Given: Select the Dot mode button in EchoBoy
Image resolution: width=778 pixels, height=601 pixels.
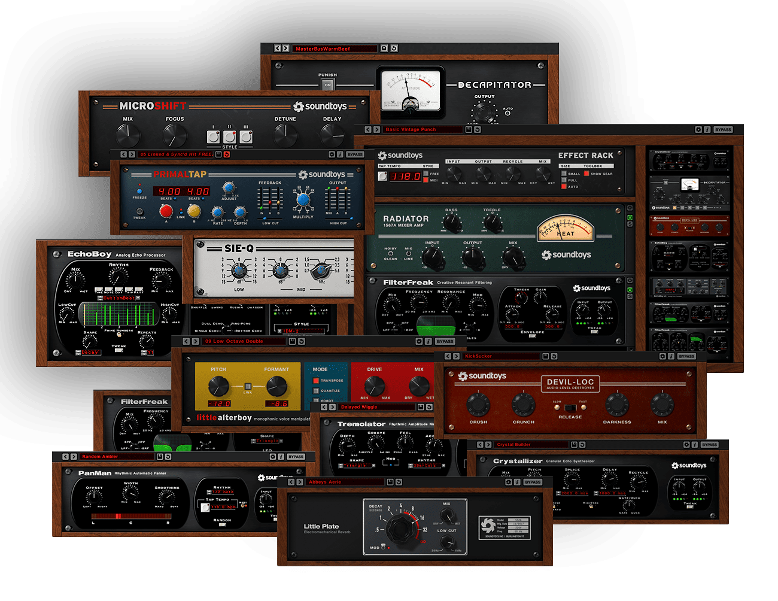Looking at the screenshot, I should point(118,289).
